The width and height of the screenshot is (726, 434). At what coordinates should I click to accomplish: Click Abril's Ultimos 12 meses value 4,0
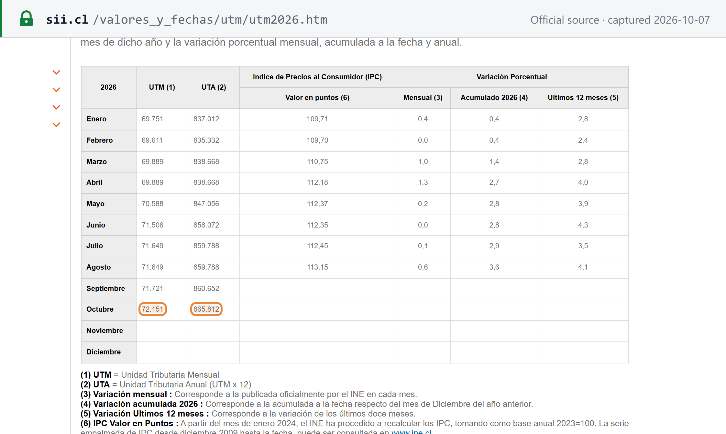pos(583,182)
